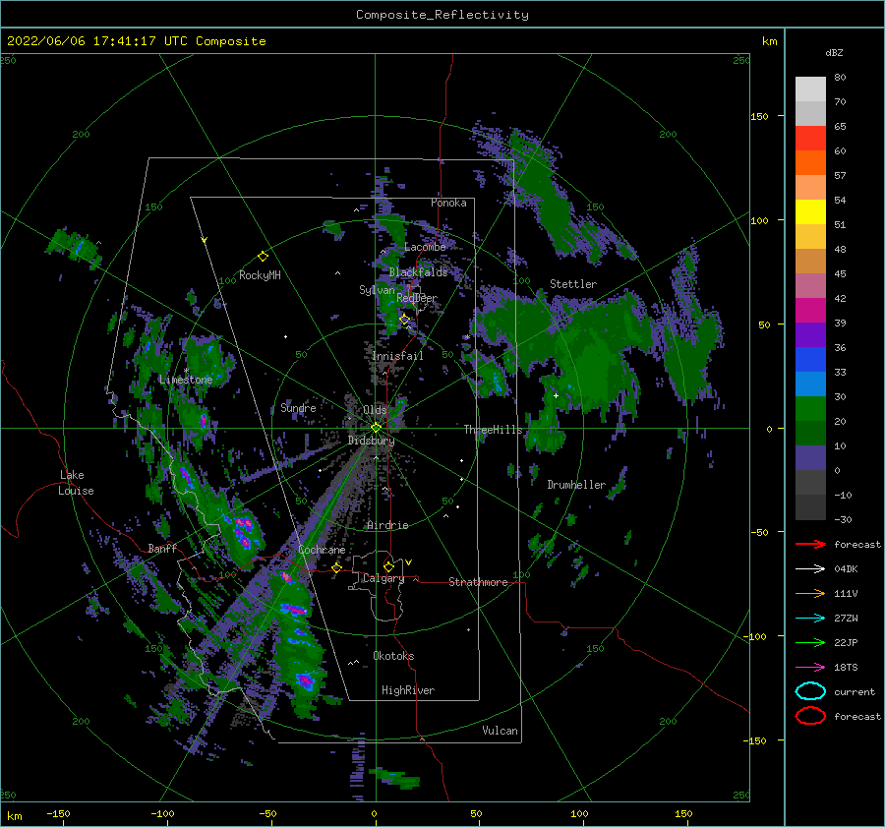Click the Ponoka city label
885x827 pixels.
[448, 203]
